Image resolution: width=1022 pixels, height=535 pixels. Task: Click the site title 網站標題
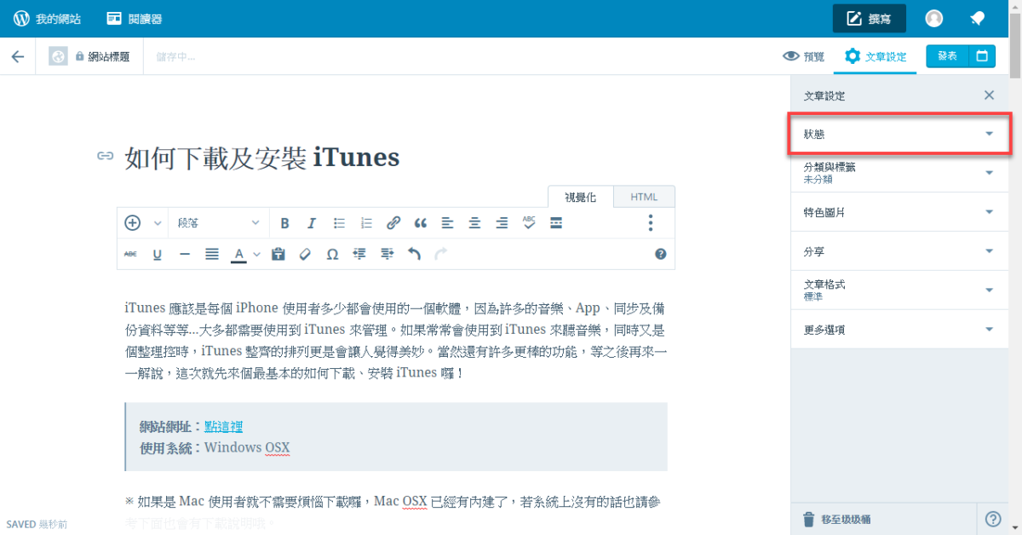109,56
